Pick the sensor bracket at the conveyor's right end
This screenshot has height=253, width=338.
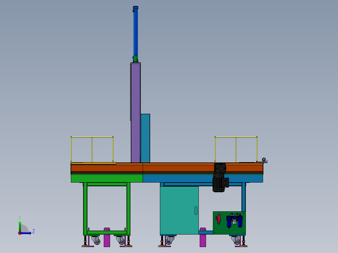click(x=264, y=160)
